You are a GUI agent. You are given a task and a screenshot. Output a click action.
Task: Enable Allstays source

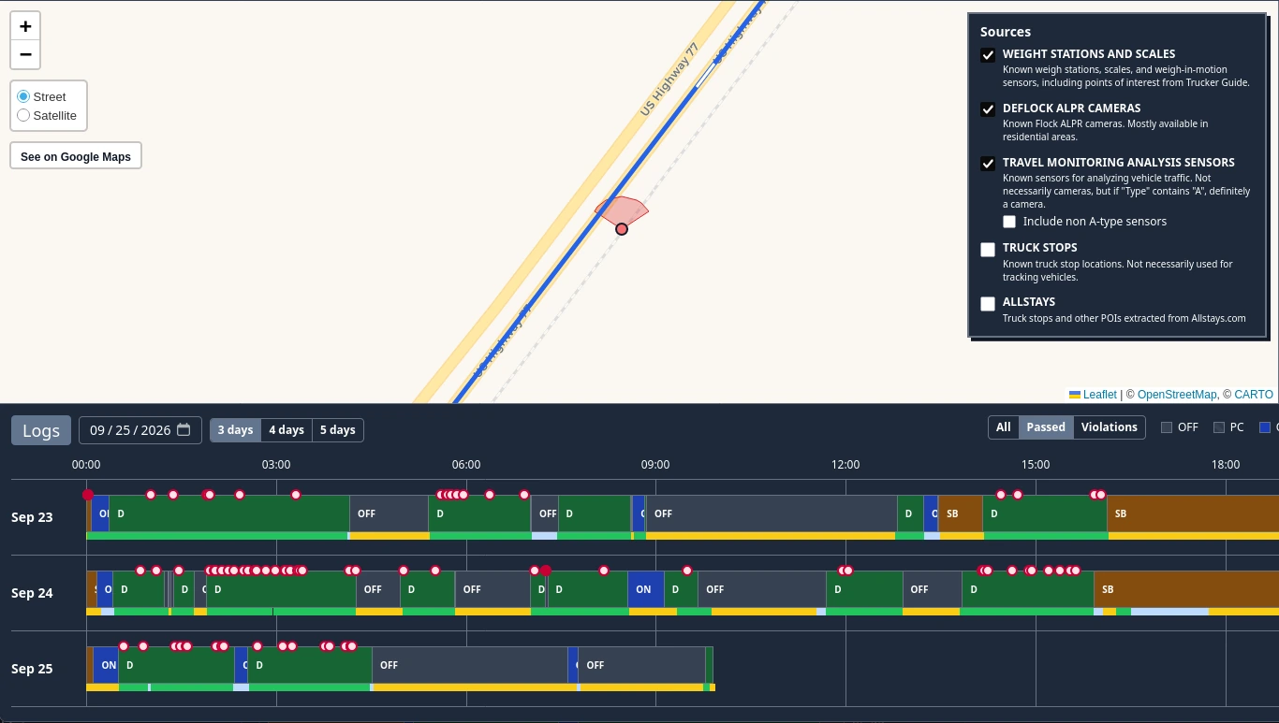pyautogui.click(x=988, y=303)
